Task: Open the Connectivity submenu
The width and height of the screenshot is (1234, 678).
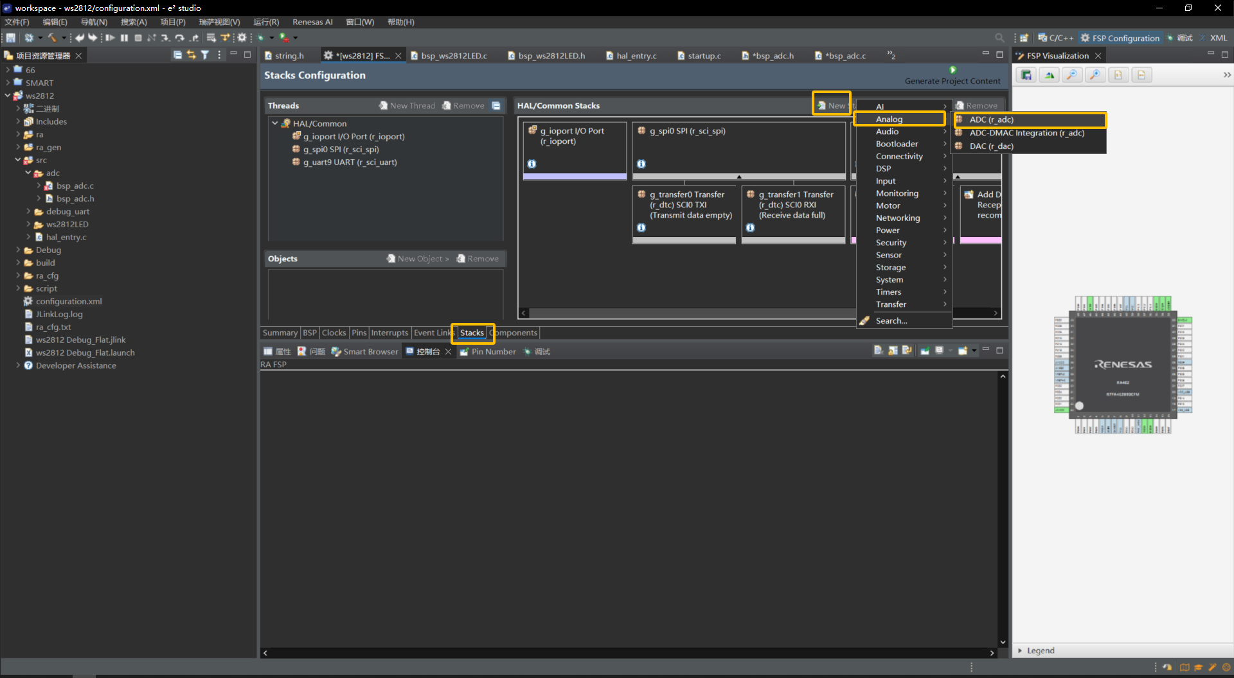Action: click(x=904, y=156)
